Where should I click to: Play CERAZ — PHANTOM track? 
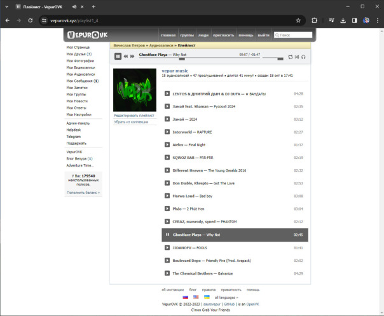(167, 221)
